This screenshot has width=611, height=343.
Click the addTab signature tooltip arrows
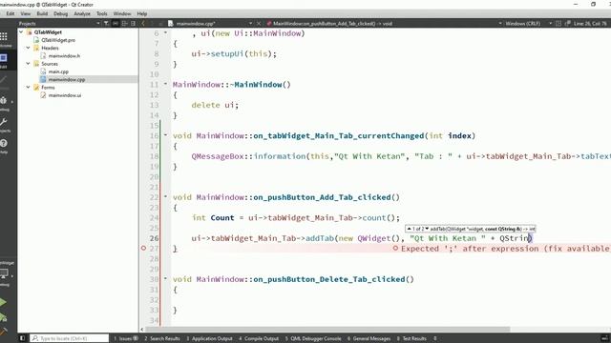pos(418,229)
